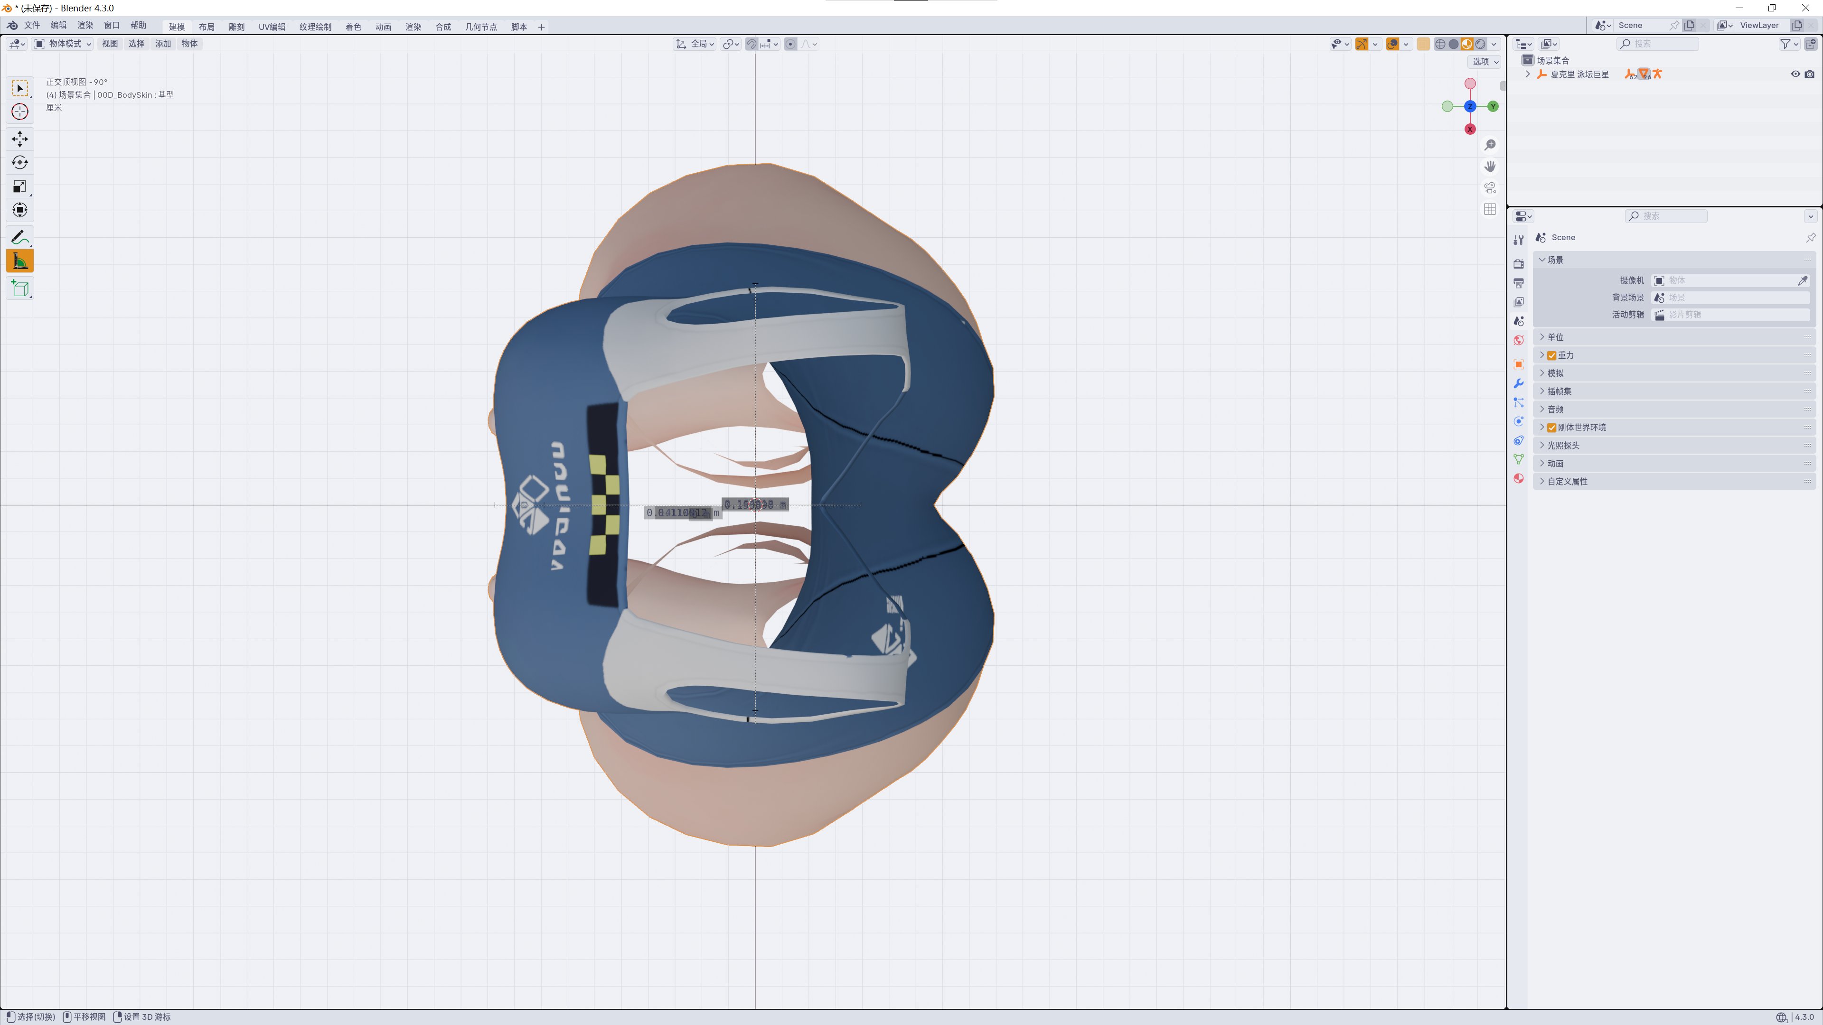Viewport: 1823px width, 1025px height.
Task: Open the Material properties tab
Action: coord(1519,479)
